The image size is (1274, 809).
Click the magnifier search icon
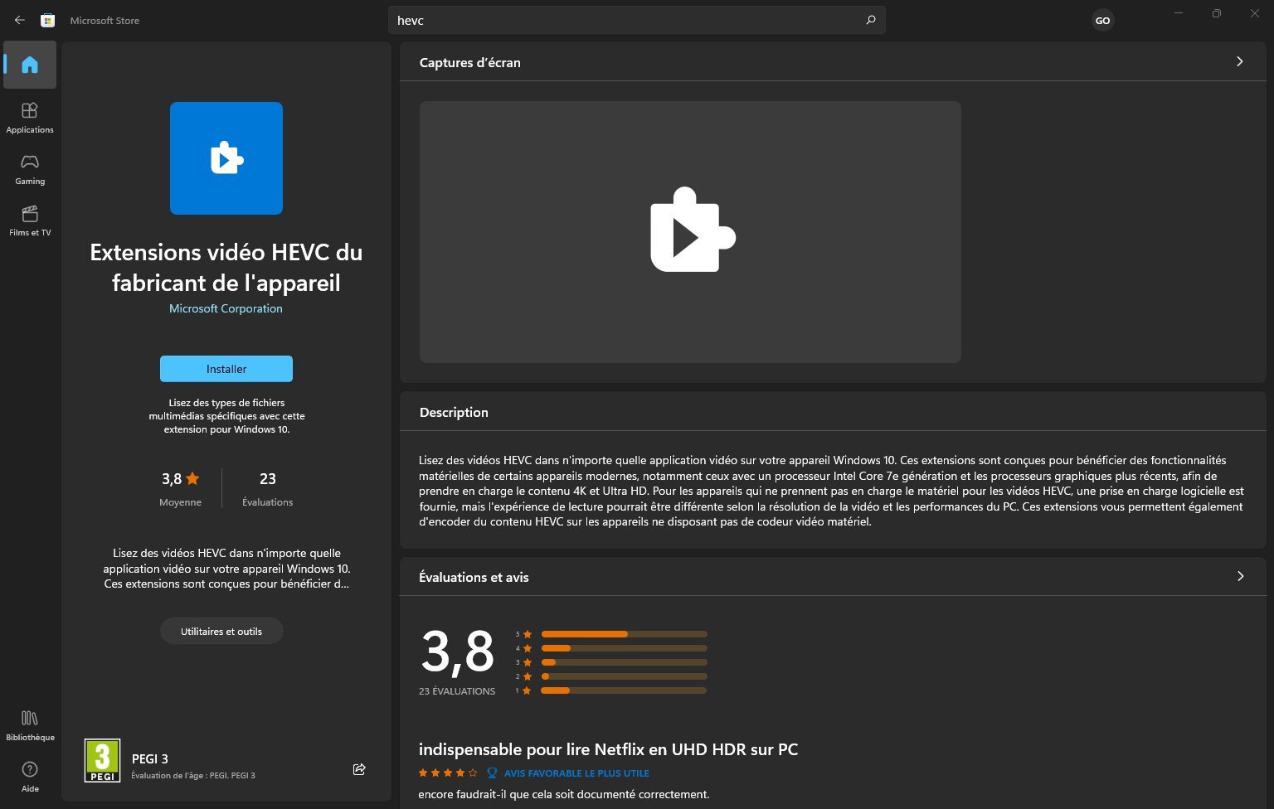[870, 20]
